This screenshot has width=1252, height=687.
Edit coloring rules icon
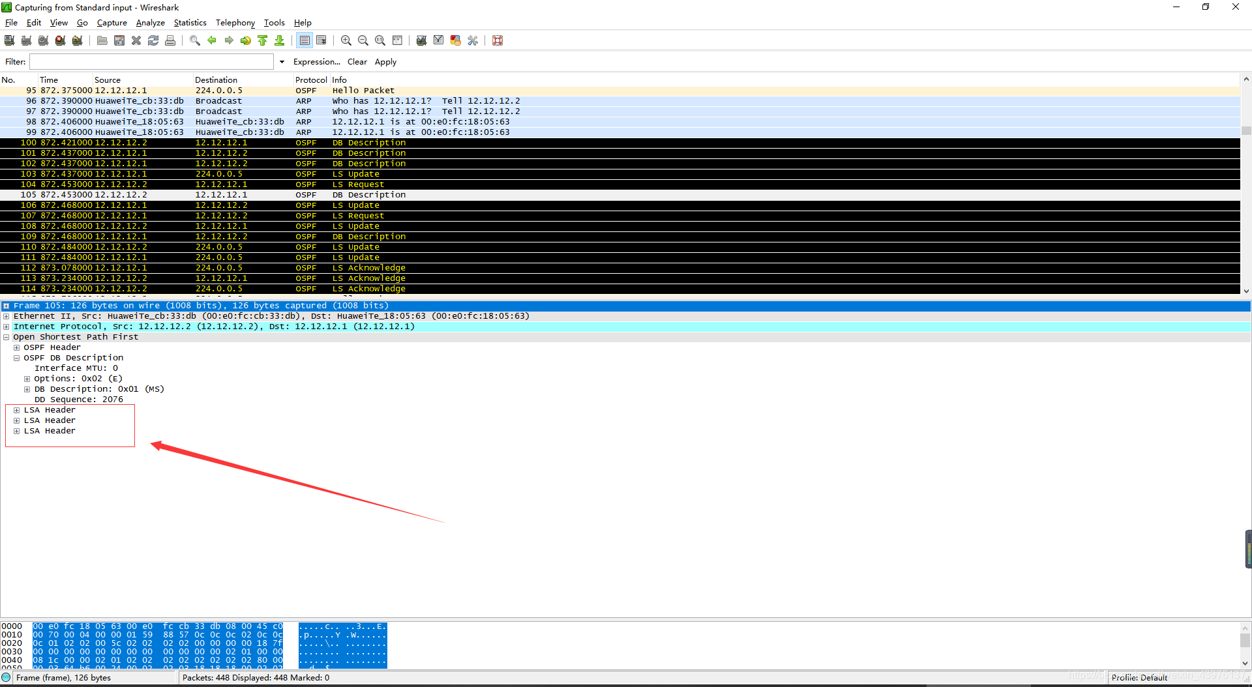click(x=456, y=40)
